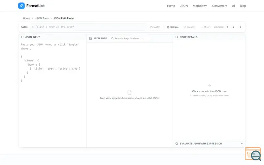Minify the JSON input
The height and width of the screenshot is (165, 264).
pos(205,27)
